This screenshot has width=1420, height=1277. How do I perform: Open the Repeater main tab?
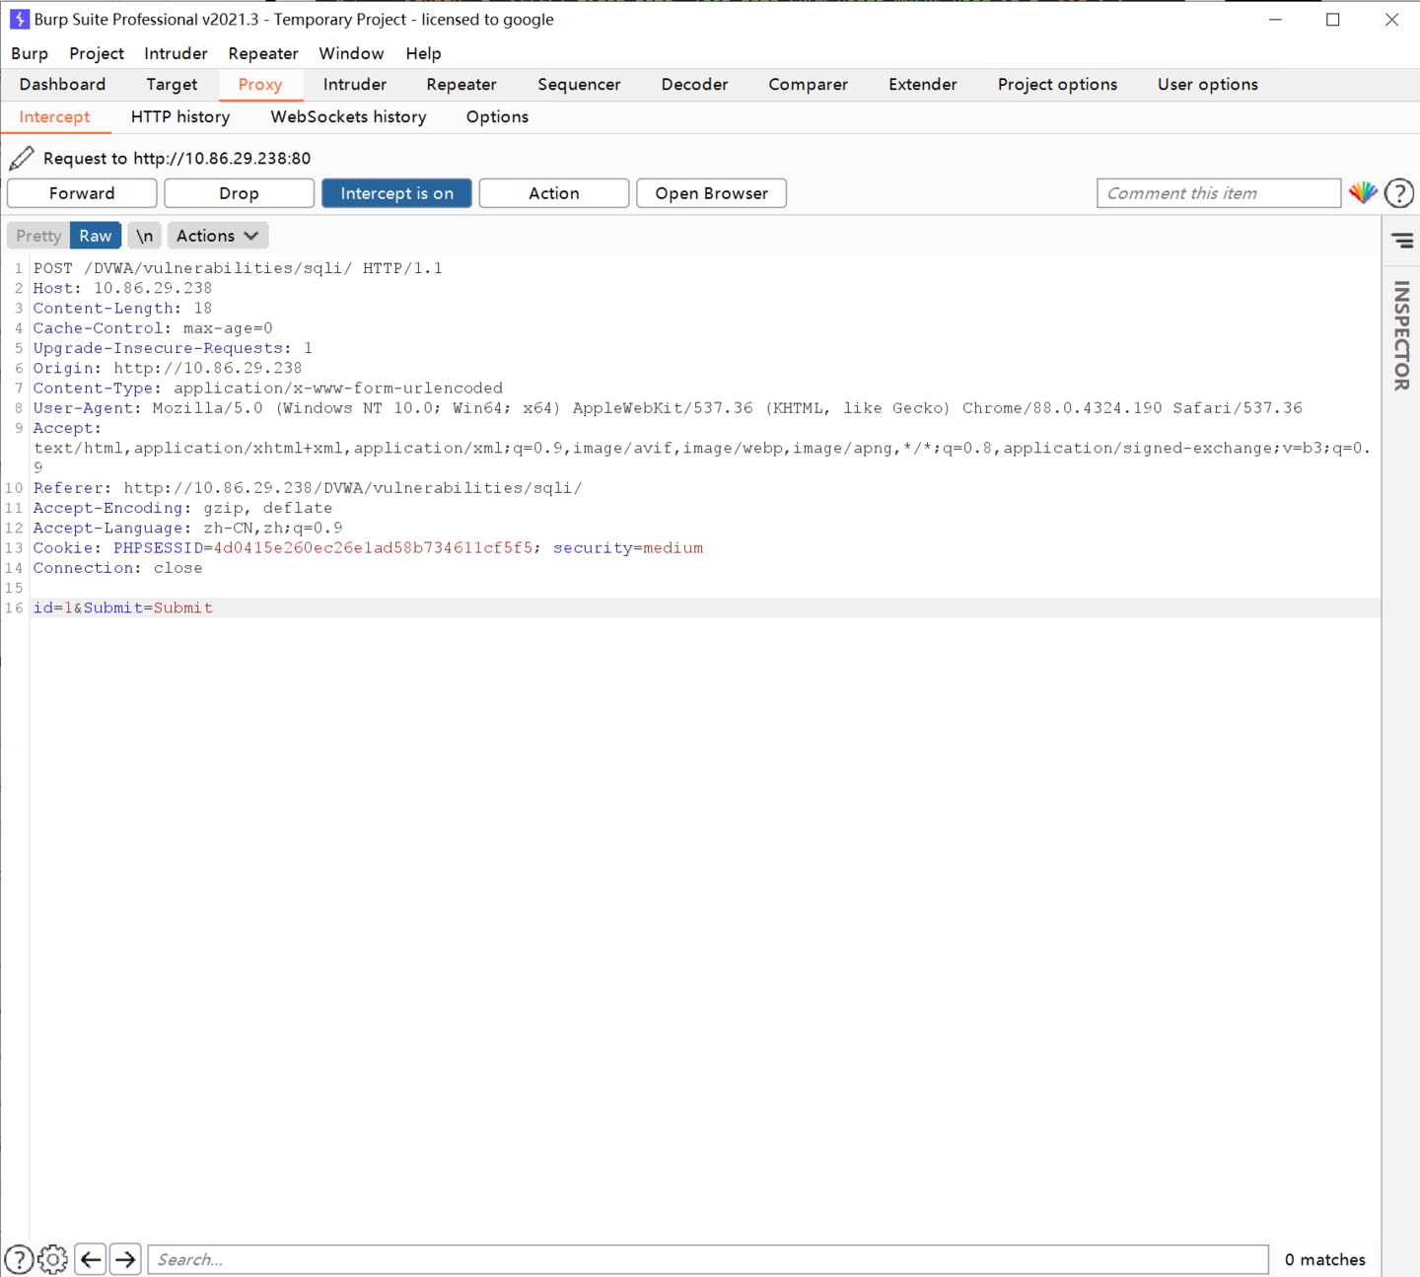coord(461,85)
